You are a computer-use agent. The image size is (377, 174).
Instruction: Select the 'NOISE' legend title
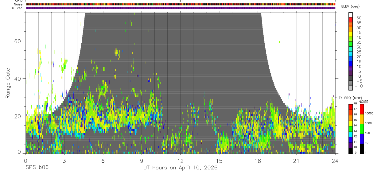(x=363, y=102)
